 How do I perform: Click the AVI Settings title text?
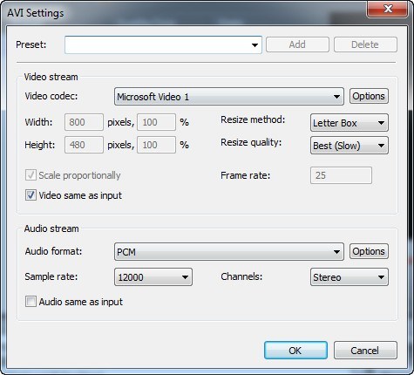pos(36,13)
